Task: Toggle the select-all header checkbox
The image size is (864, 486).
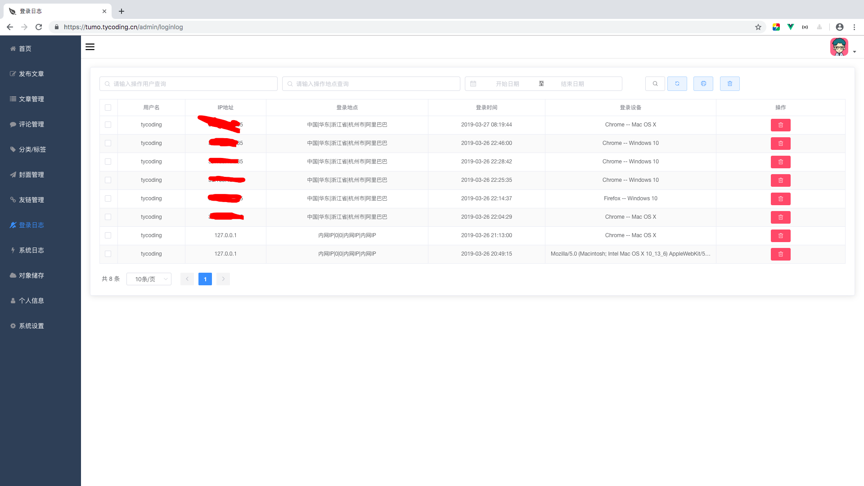Action: 108,108
